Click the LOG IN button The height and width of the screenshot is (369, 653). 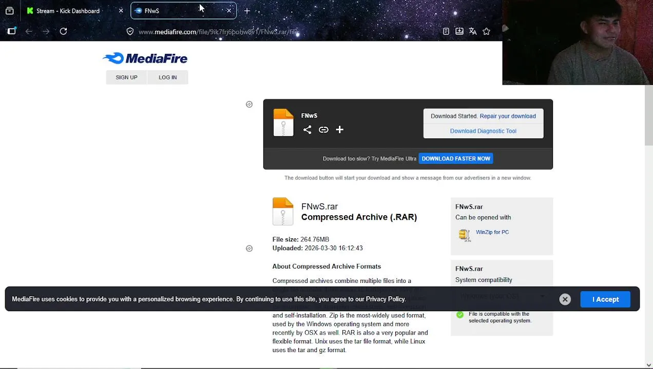(x=167, y=77)
